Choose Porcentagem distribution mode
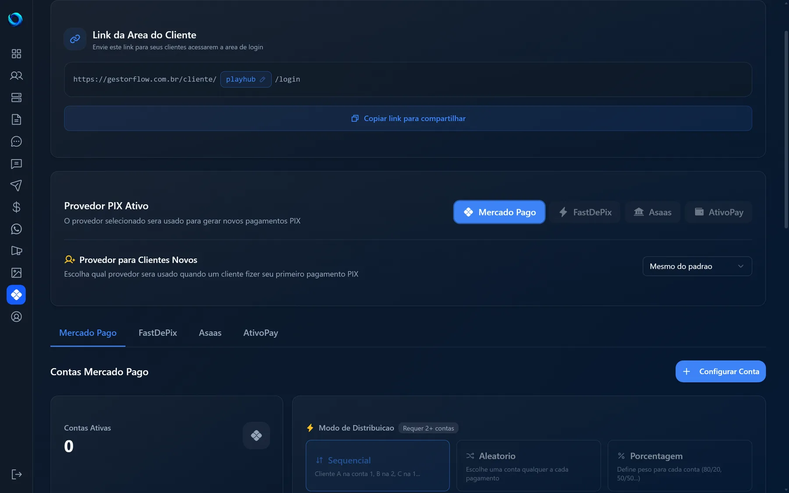This screenshot has width=789, height=493. point(680,465)
